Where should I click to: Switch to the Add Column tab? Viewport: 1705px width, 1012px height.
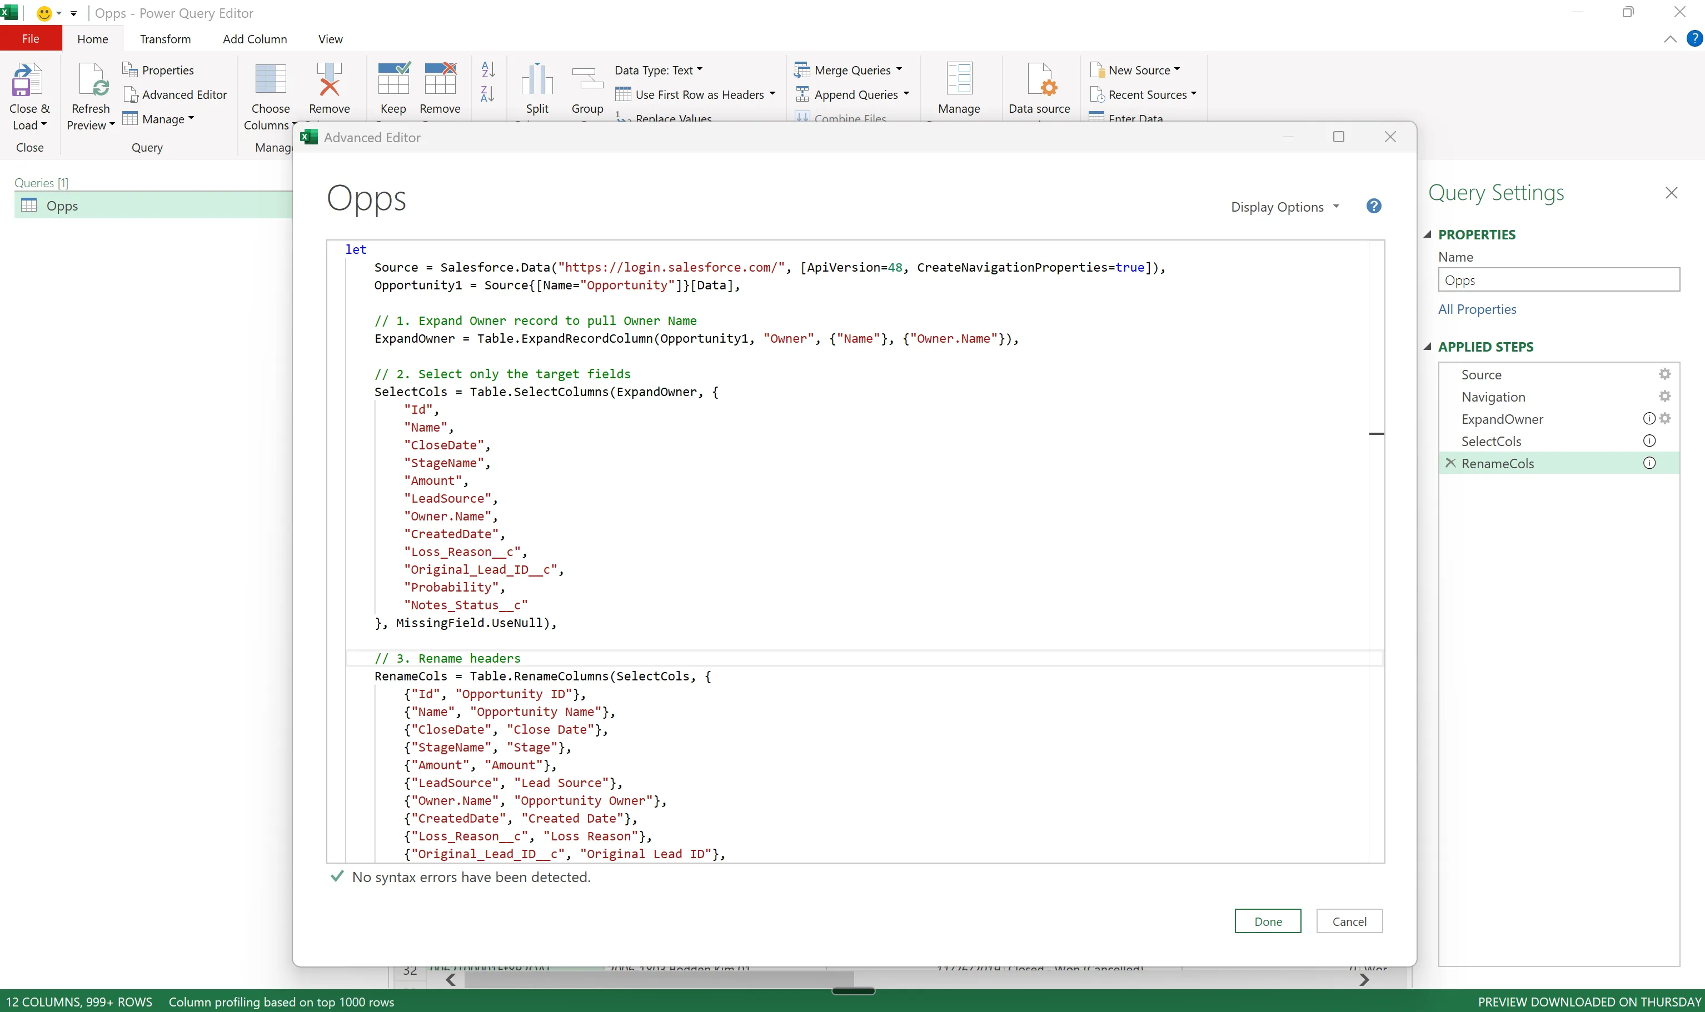tap(255, 39)
